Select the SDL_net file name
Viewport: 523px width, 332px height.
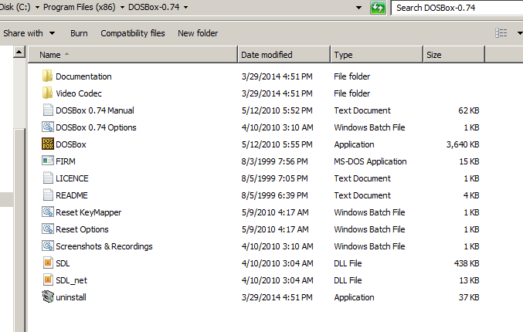pos(71,280)
